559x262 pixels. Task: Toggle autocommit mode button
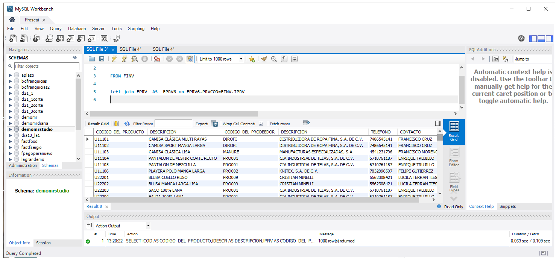click(x=190, y=59)
